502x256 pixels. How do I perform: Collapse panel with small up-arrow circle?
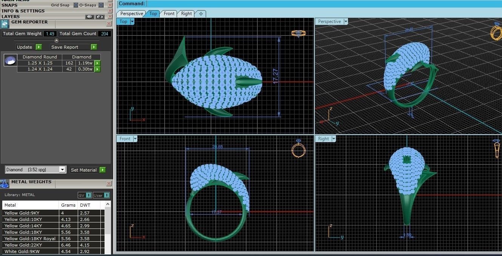tap(57, 40)
